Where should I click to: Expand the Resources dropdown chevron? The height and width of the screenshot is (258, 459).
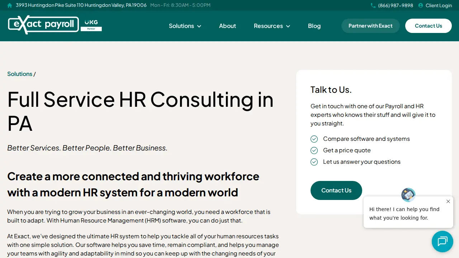(288, 26)
